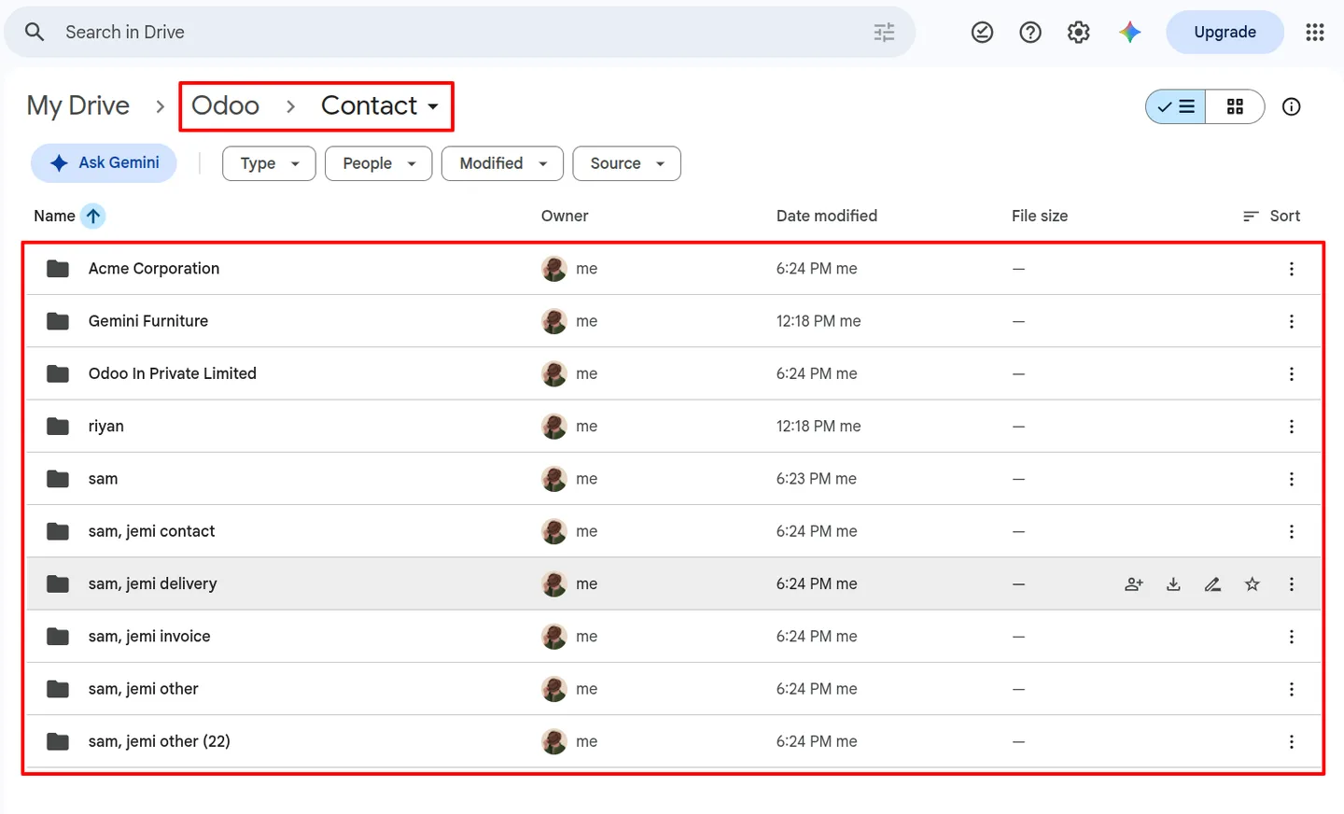Select the sam, jemi other (22) folder

pos(672,742)
